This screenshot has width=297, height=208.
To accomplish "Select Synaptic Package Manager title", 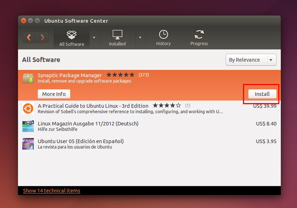I will coord(70,75).
